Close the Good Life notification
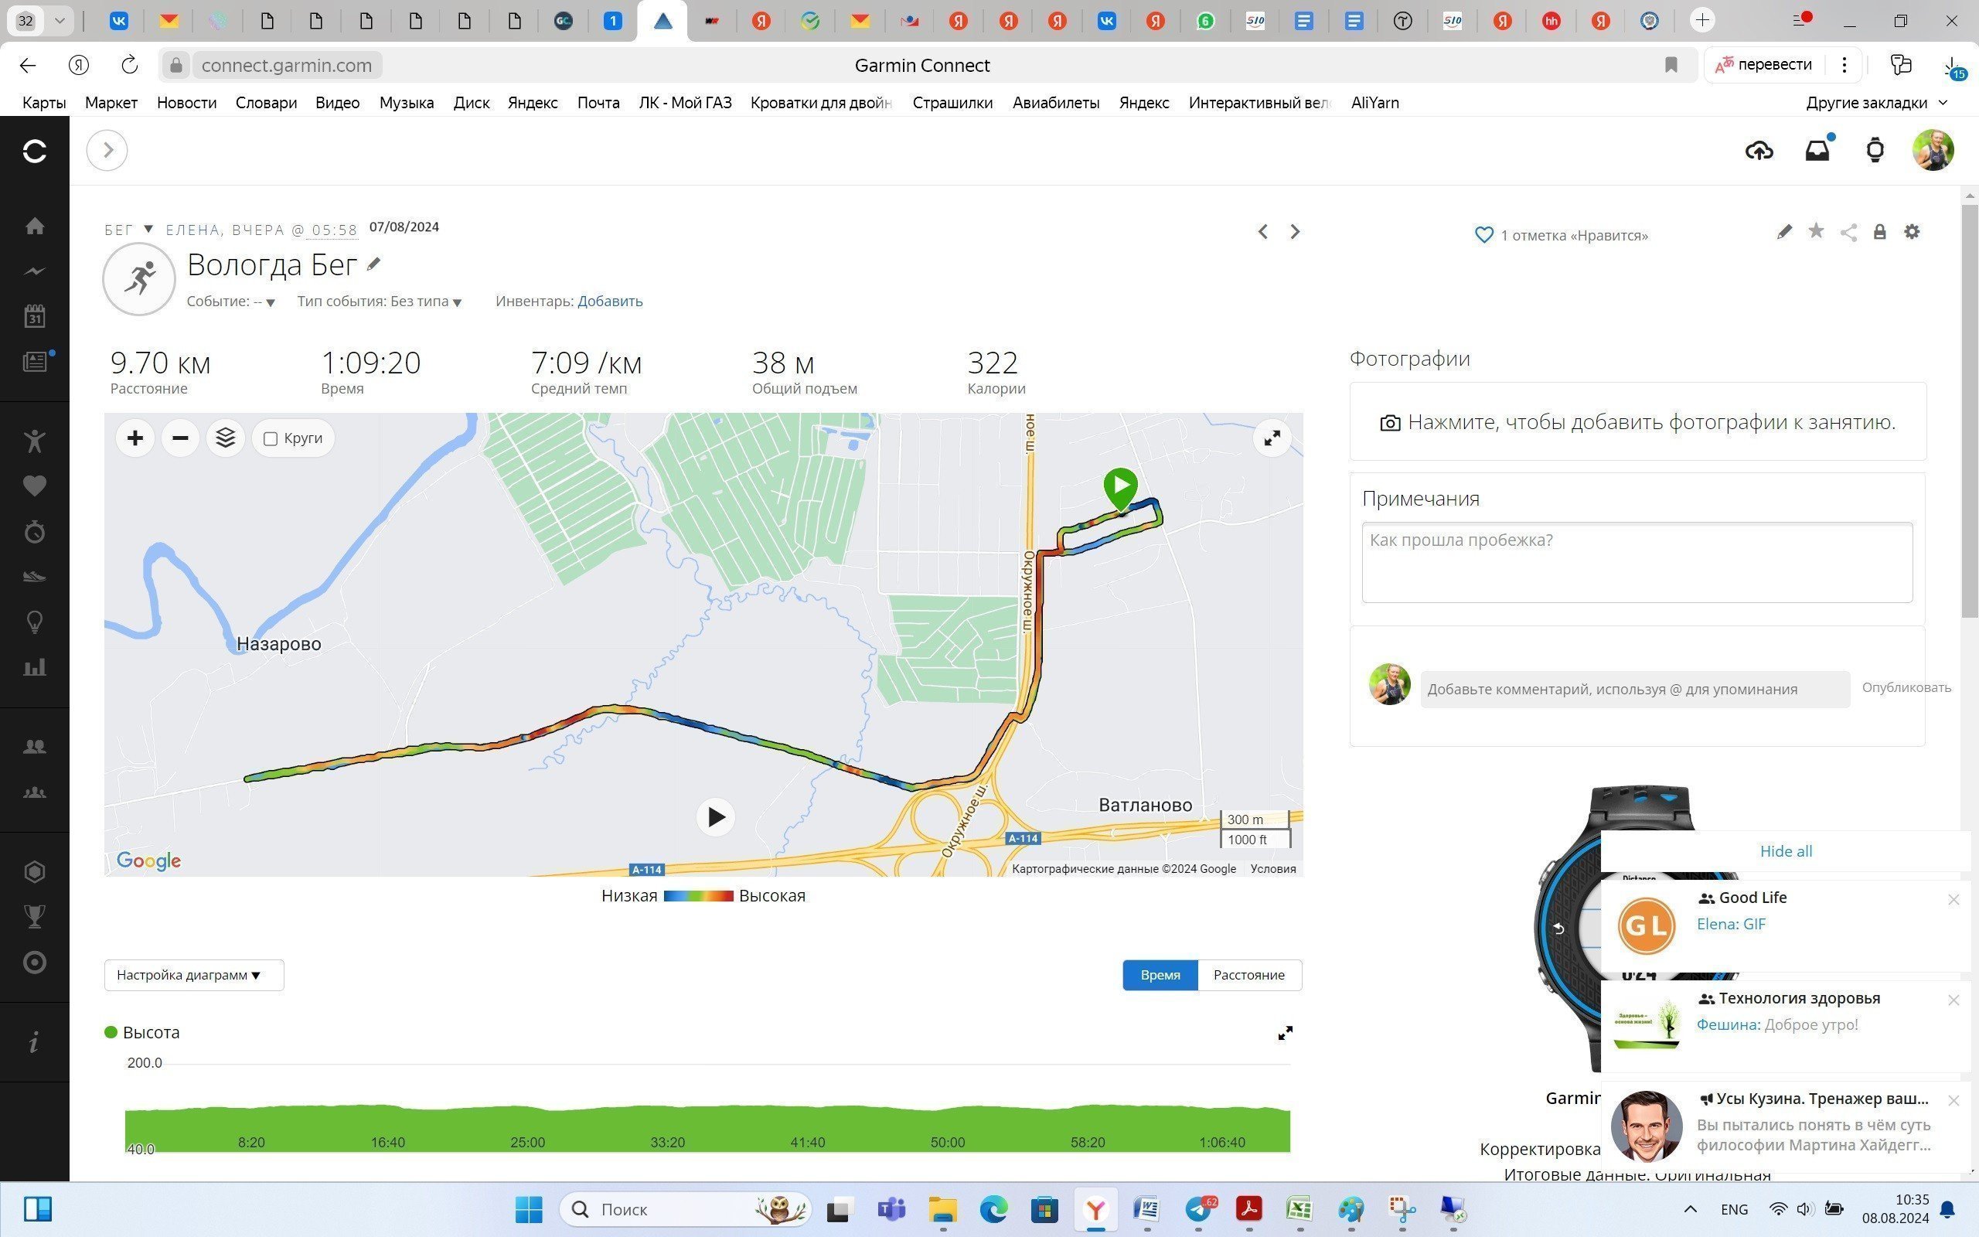Viewport: 1979px width, 1237px height. click(x=1953, y=900)
